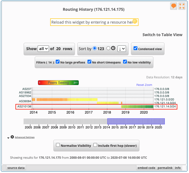Click the Reset Zoom link
189x173 pixels.
pos(144,85)
